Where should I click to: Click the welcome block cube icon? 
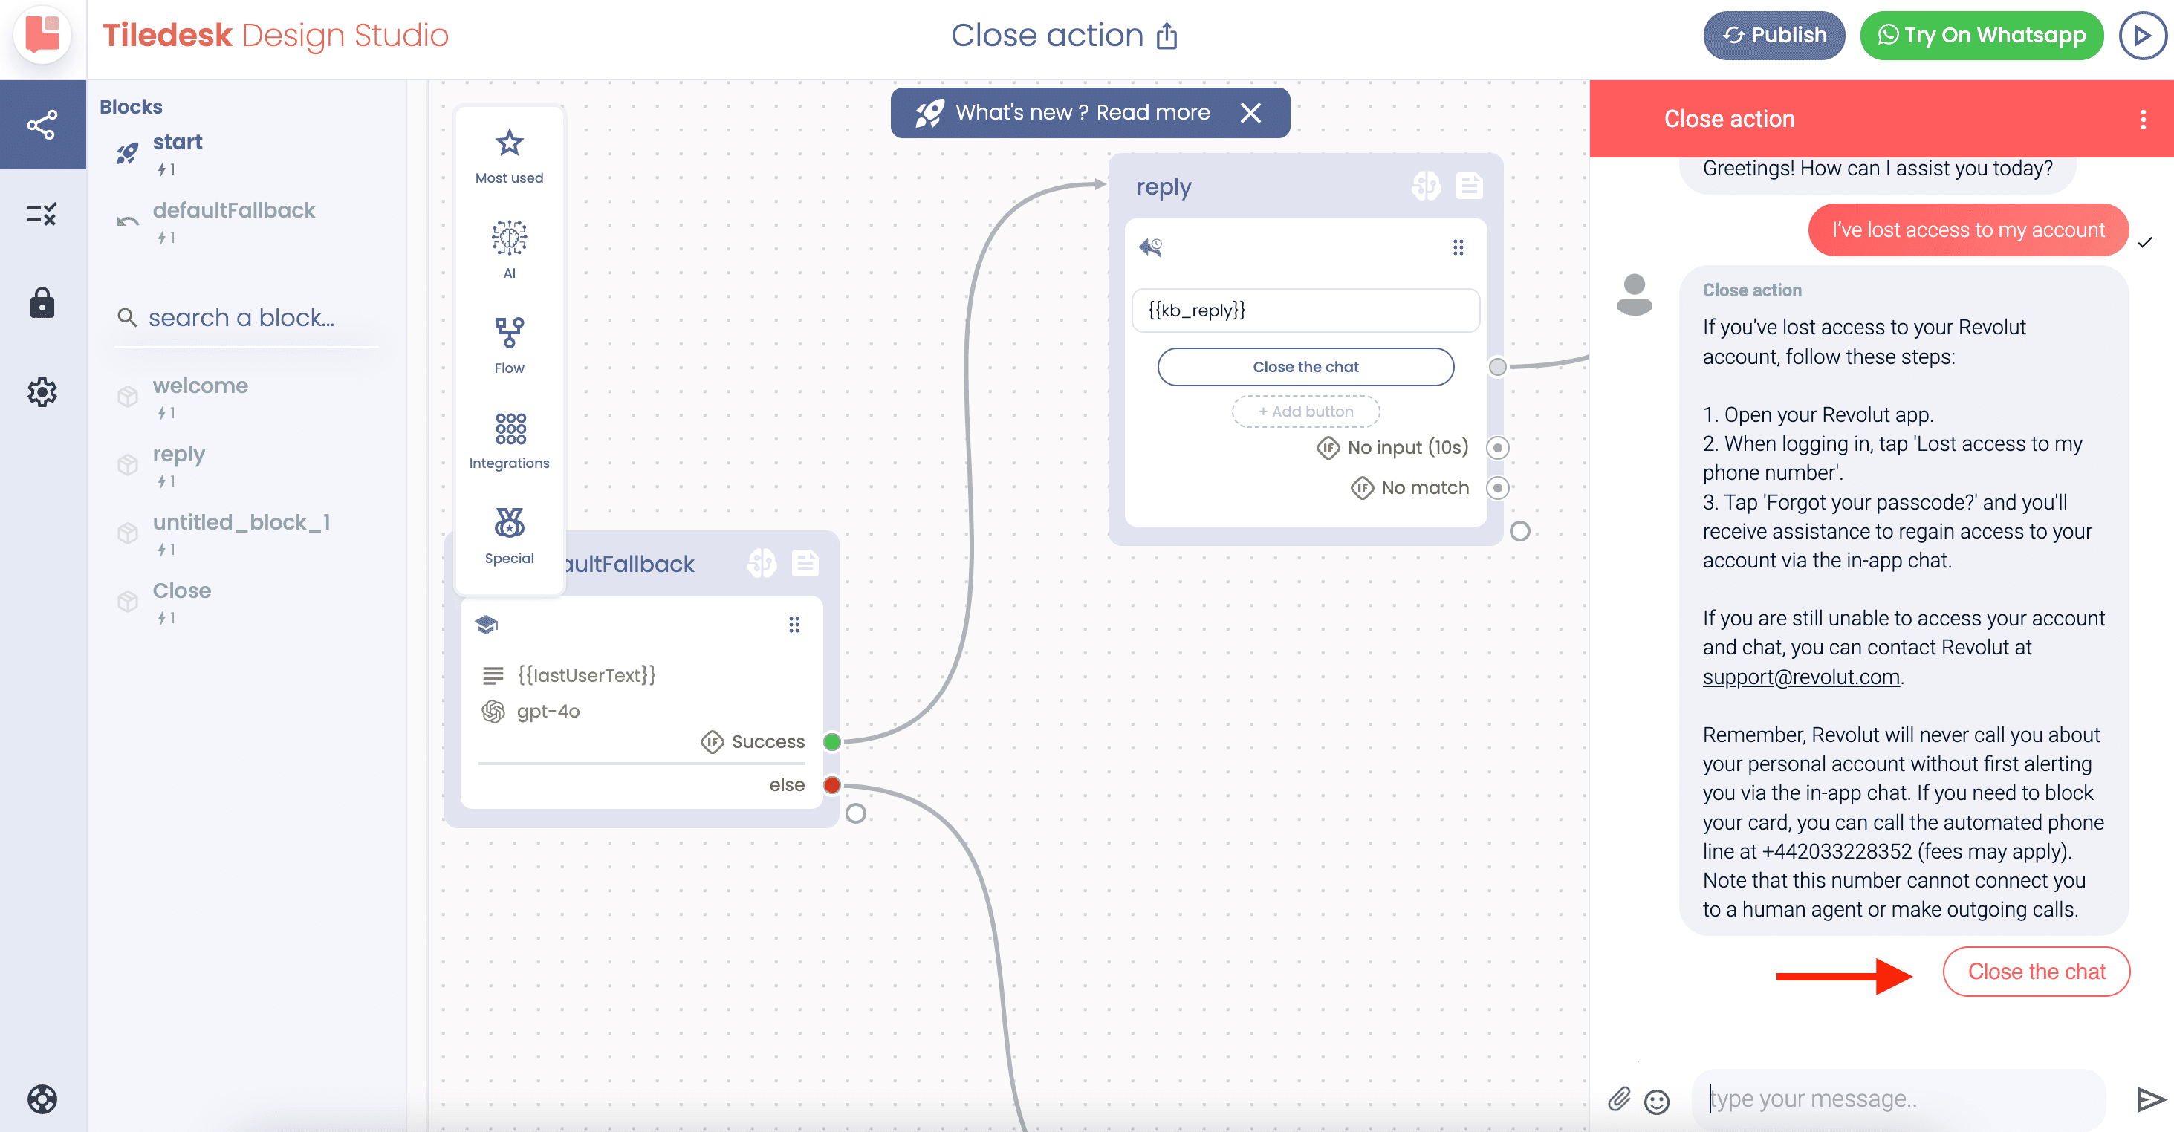(128, 397)
